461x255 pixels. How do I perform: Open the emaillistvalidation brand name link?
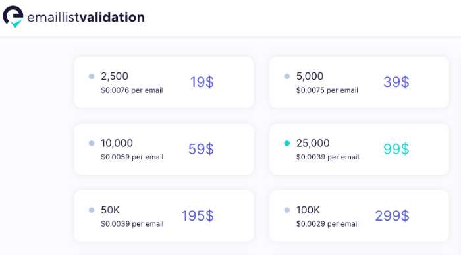[x=86, y=17]
